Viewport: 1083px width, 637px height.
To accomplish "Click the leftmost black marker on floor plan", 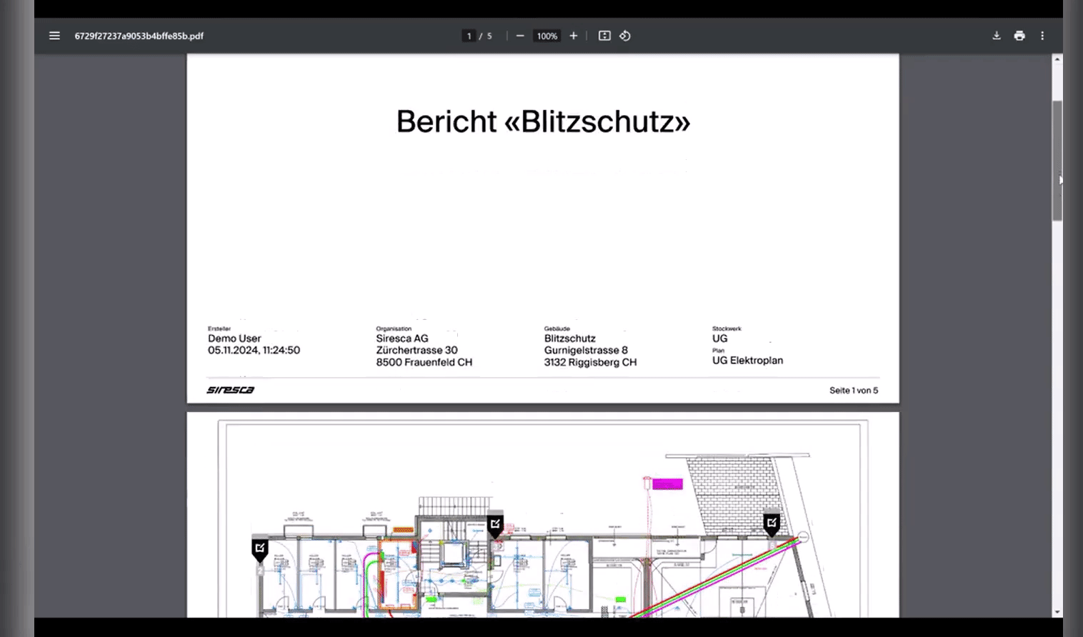I will (260, 549).
